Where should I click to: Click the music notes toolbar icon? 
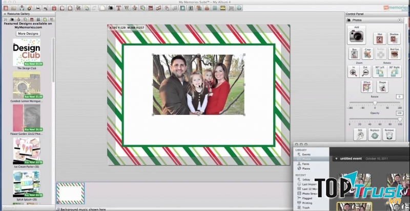click(x=175, y=8)
